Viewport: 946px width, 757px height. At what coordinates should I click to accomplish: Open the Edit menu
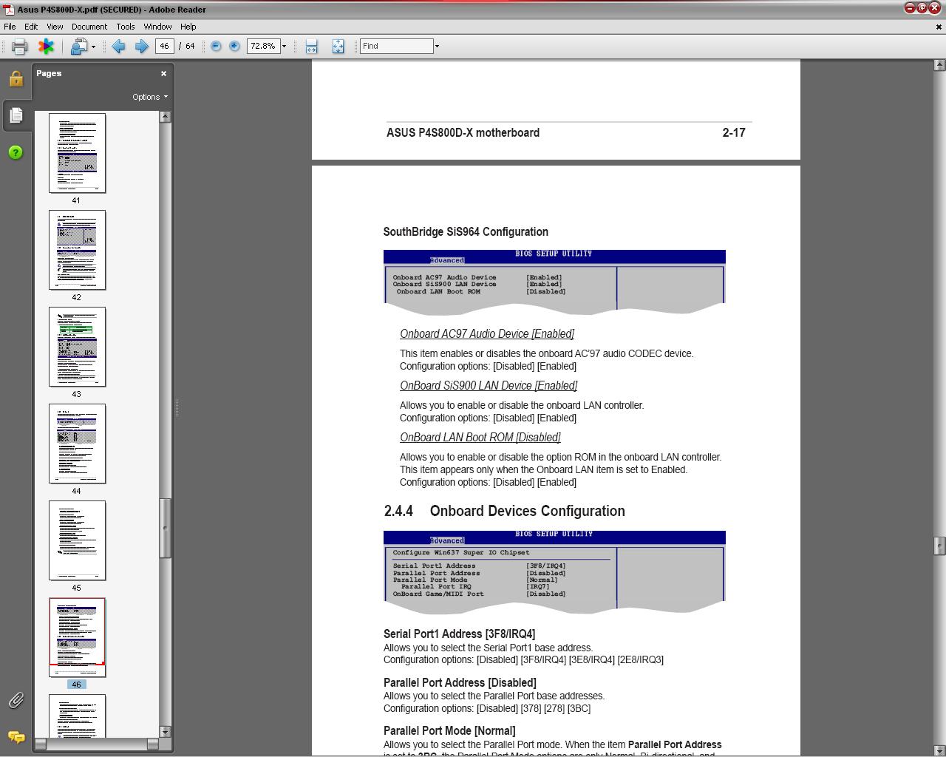click(31, 27)
